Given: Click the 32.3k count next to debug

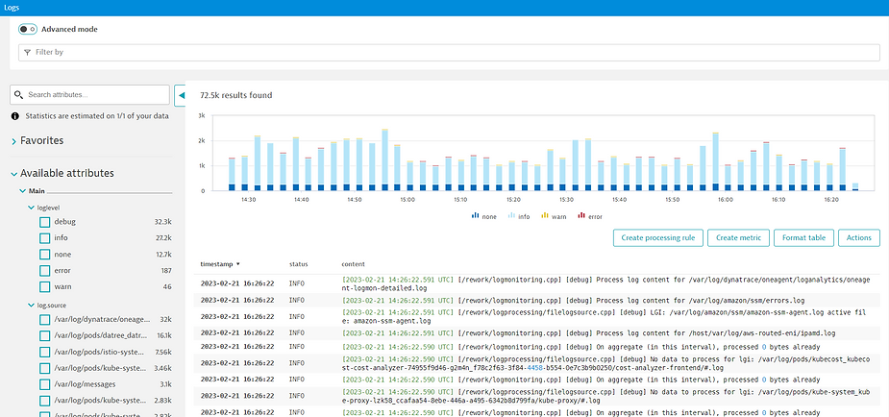Looking at the screenshot, I should coord(162,222).
